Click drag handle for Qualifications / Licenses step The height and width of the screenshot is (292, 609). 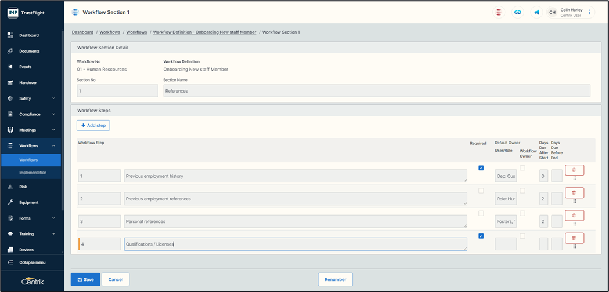[574, 246]
